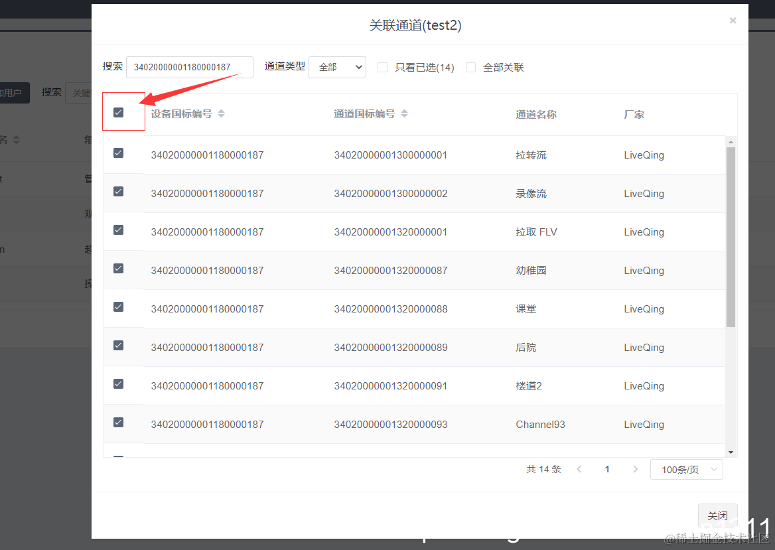Uncheck the row for channel 拉取 FLV
The image size is (775, 550).
click(x=118, y=230)
